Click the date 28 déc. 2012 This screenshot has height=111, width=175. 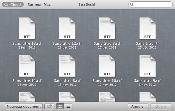pos(67,47)
